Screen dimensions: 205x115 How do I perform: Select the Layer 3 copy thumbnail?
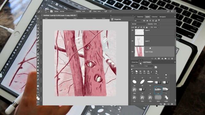tap(139, 52)
